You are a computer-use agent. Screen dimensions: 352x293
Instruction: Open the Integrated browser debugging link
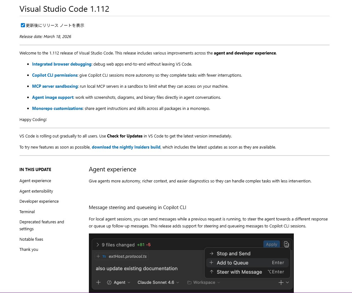[x=62, y=64]
